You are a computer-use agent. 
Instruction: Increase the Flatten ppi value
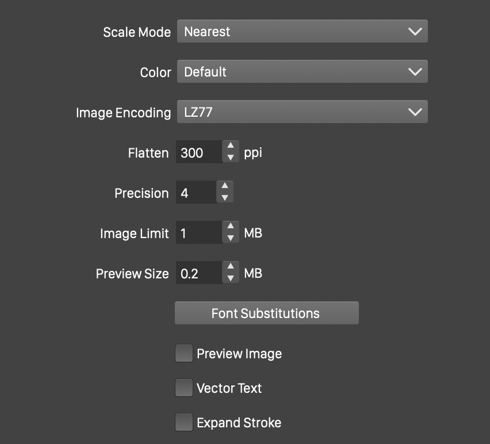click(x=230, y=147)
